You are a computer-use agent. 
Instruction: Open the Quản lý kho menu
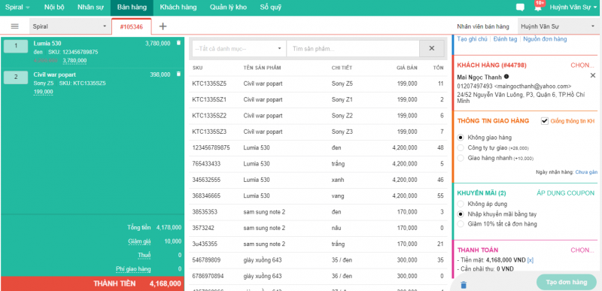(228, 8)
